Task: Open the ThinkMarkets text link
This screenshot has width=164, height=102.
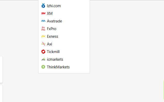Action: [58, 67]
